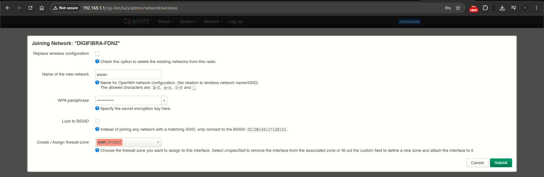
Task: Reveal the WPA passphrase with asterisk button
Action: (164, 100)
